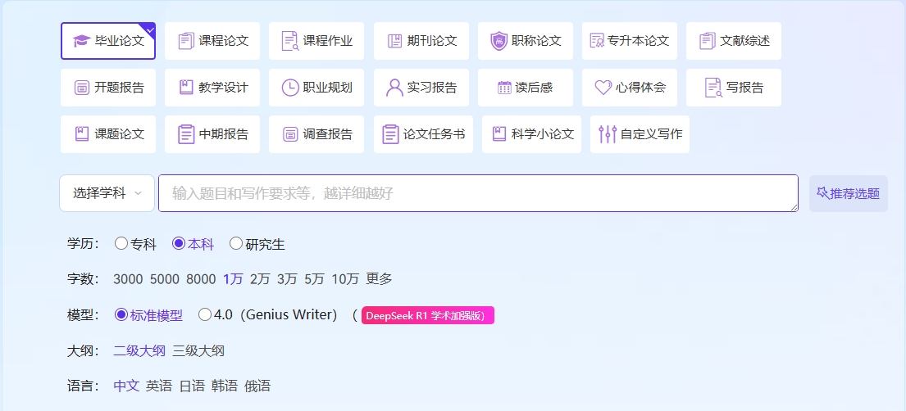Click the sliders icon for 自定义写作
906x411 pixels.
pos(607,134)
